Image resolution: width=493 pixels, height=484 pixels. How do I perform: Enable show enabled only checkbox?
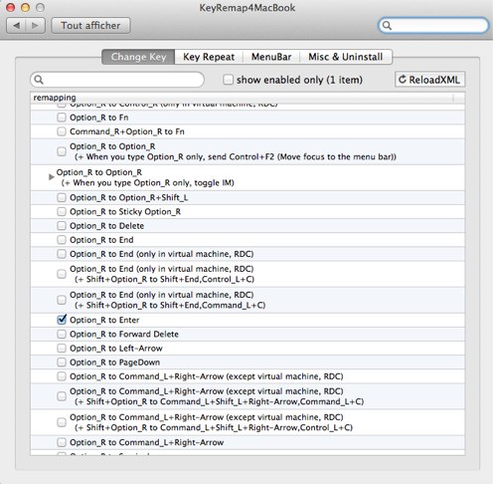point(228,80)
